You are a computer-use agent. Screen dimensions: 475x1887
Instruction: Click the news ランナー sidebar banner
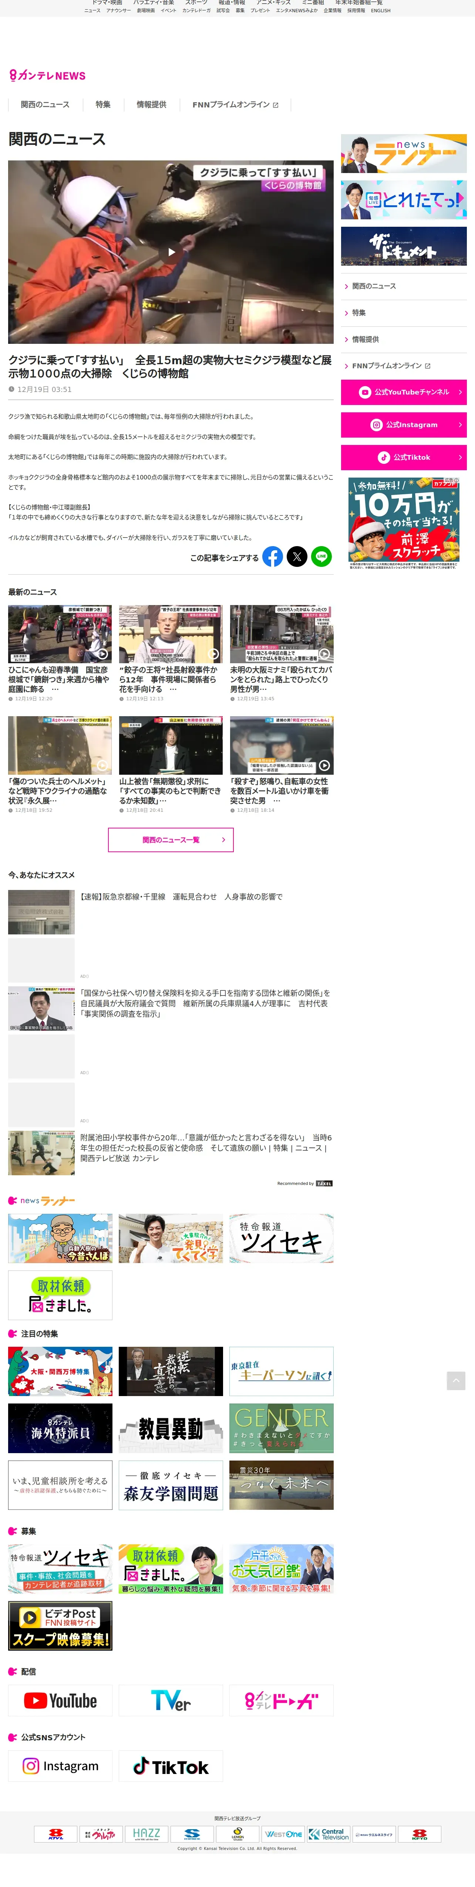tap(403, 154)
